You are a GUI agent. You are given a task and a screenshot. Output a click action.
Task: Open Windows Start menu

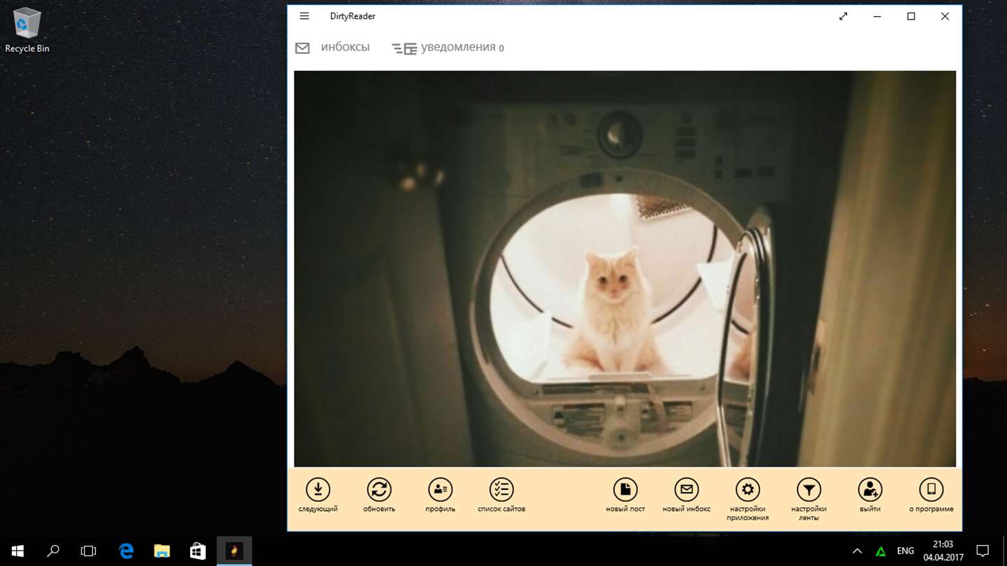[17, 551]
